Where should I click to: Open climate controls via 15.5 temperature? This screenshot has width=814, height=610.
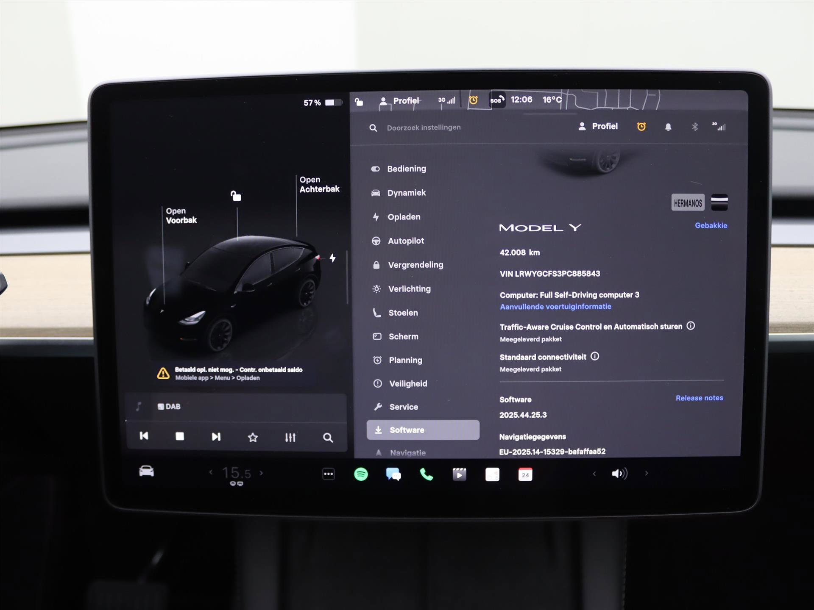click(236, 473)
